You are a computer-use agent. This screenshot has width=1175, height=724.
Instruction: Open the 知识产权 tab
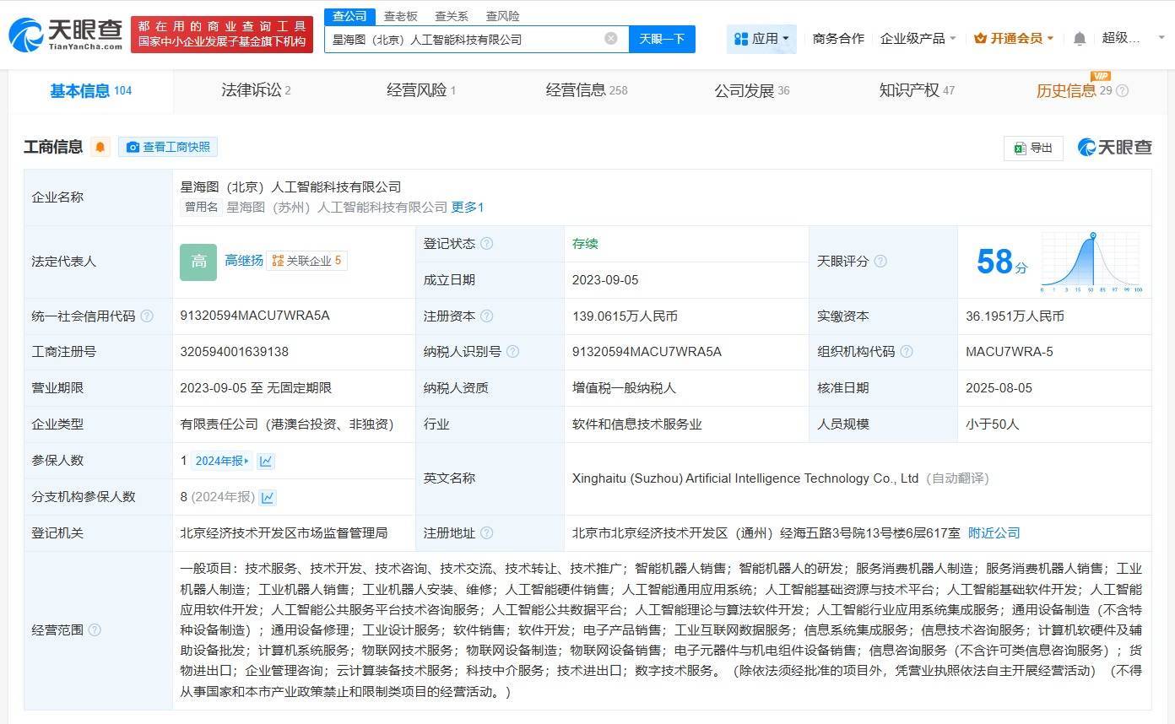point(917,90)
